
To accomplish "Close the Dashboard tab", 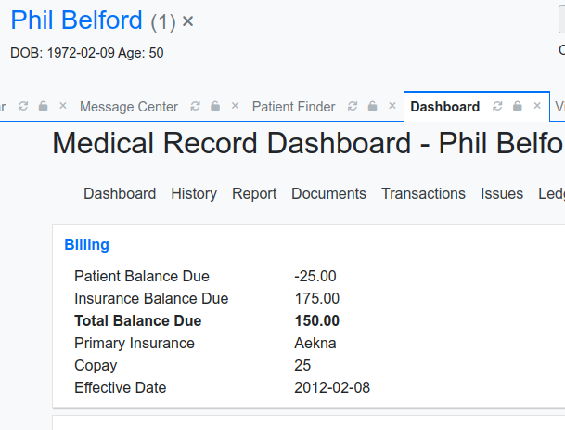I will (x=537, y=106).
